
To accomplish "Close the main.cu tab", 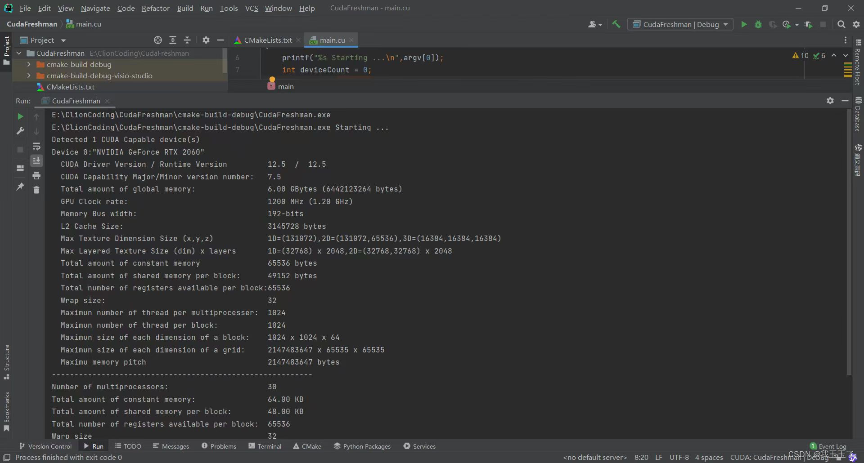I will (x=351, y=40).
